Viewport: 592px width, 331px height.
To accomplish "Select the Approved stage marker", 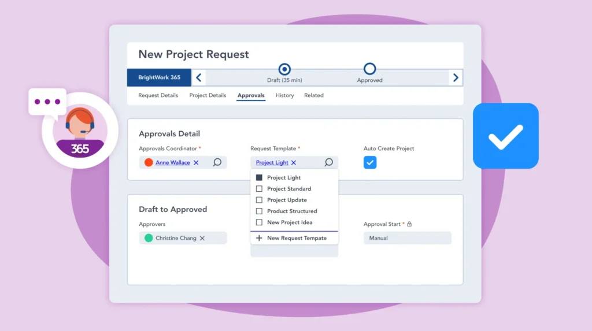I will pos(370,69).
